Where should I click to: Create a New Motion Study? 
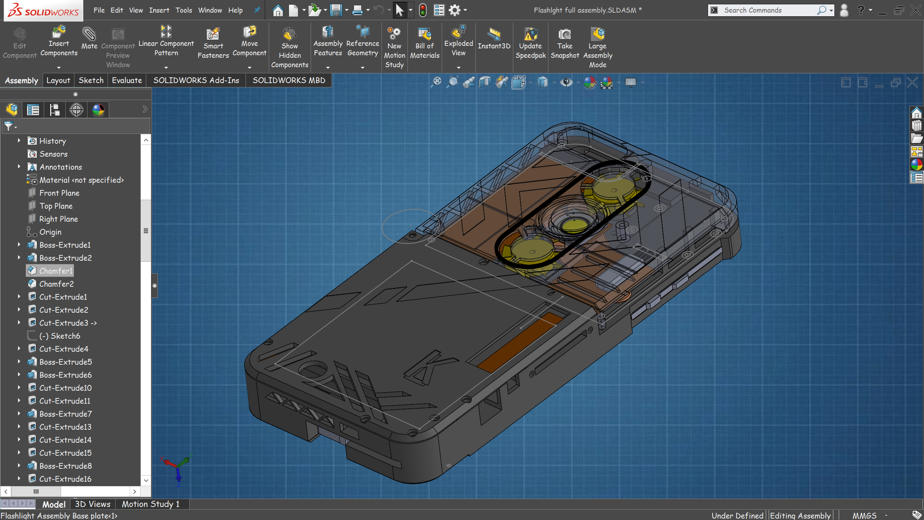click(394, 48)
